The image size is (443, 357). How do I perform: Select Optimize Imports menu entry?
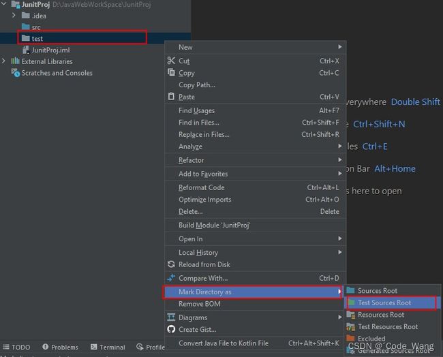[x=255, y=200]
